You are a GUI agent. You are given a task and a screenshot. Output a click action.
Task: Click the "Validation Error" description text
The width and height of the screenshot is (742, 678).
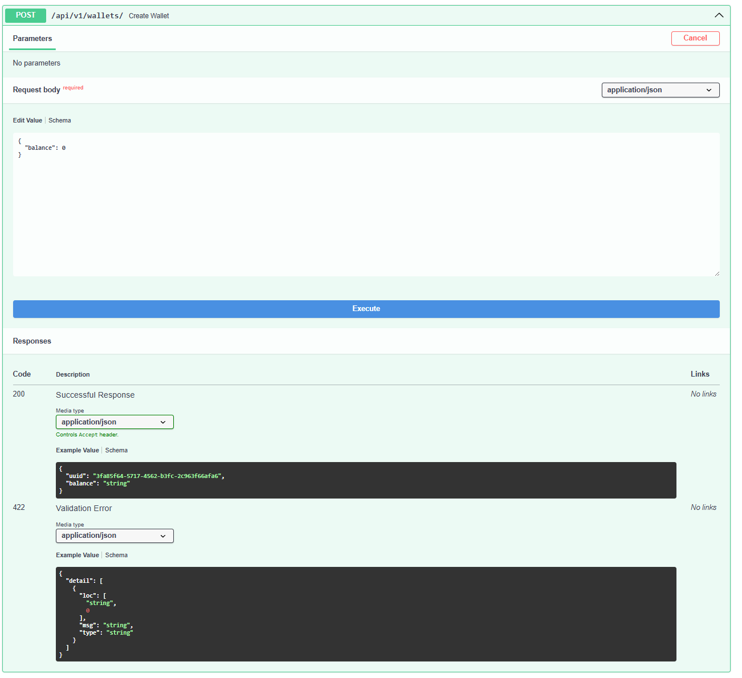pyautogui.click(x=84, y=509)
